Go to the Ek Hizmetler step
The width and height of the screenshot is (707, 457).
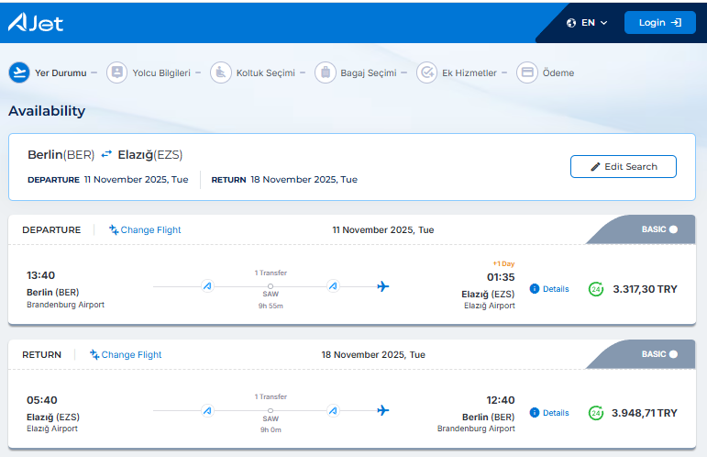point(469,73)
